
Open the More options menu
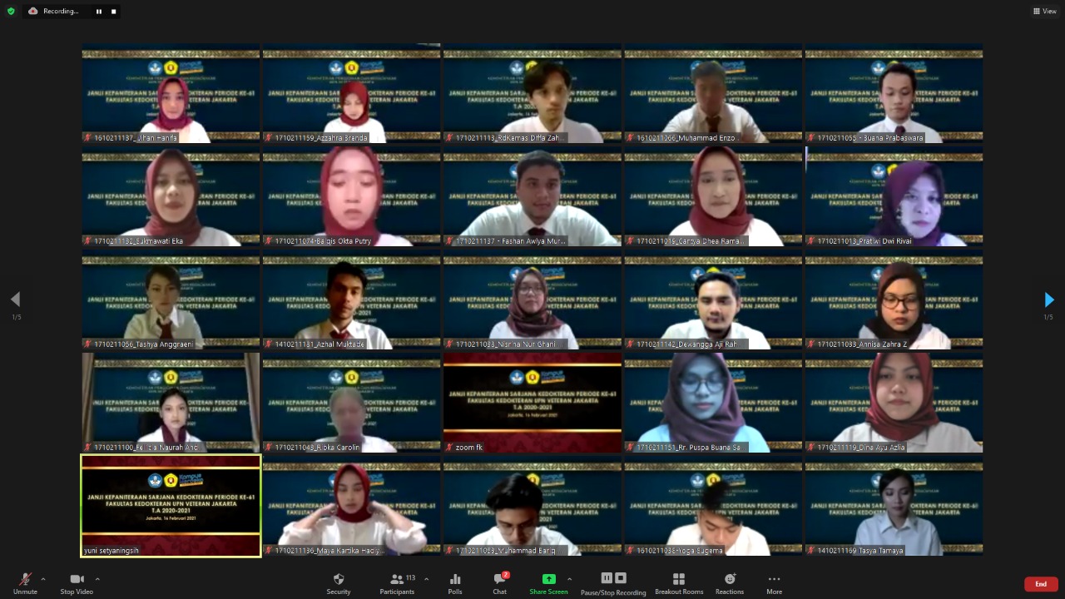click(774, 582)
